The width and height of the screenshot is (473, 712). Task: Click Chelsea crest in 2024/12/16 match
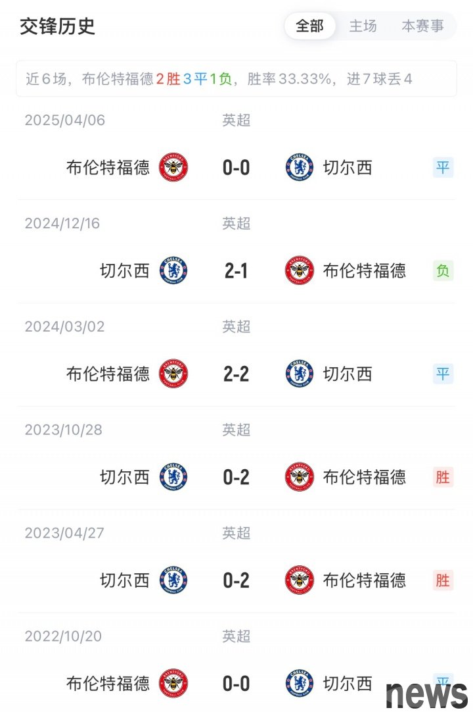coord(173,270)
